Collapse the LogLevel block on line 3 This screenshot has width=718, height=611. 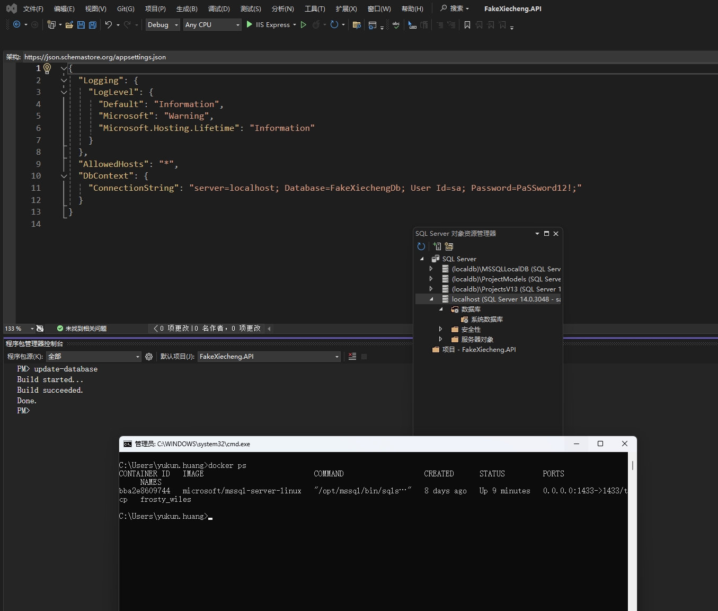[64, 92]
